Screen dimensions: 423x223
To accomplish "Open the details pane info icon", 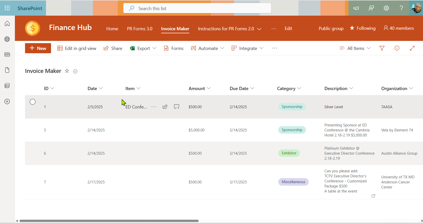I will click(397, 48).
